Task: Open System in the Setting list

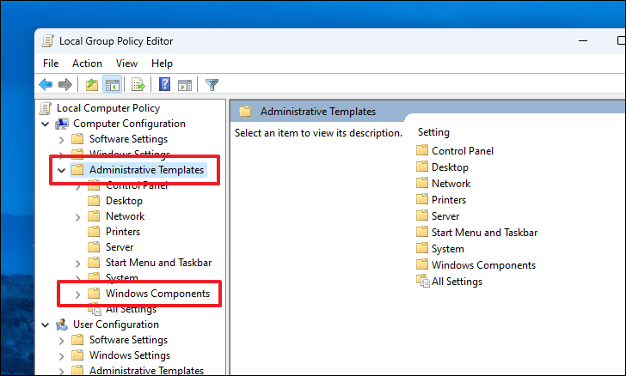Action: point(448,249)
